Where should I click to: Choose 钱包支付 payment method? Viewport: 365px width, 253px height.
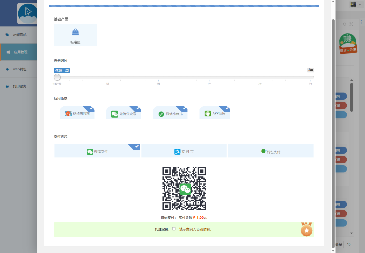(271, 151)
